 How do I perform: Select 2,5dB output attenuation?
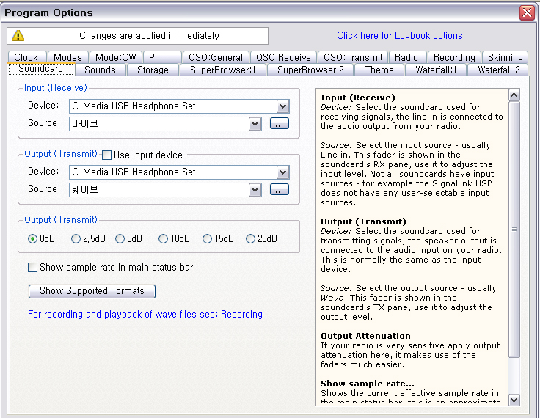click(x=76, y=239)
